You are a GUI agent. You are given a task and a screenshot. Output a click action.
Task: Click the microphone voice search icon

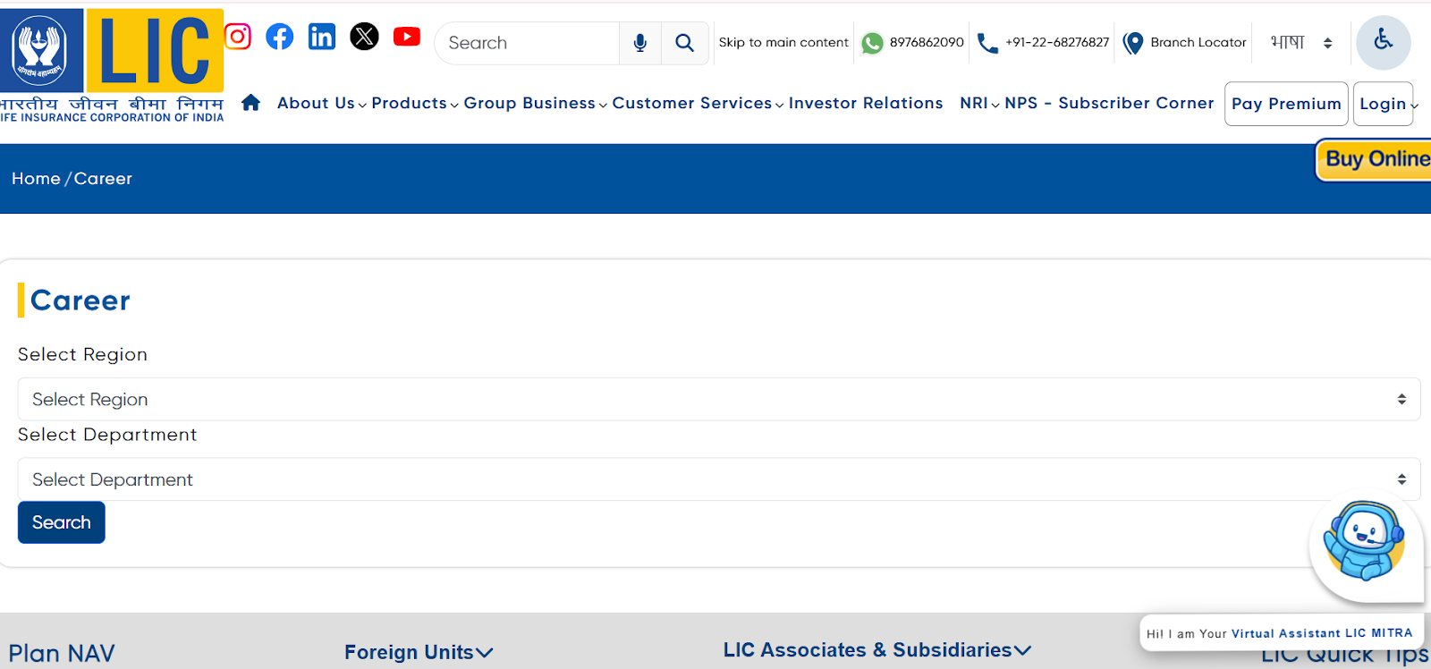tap(640, 43)
